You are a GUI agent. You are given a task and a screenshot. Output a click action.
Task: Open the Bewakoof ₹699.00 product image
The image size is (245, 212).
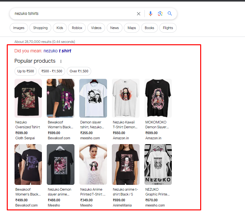pyautogui.click(x=61, y=98)
